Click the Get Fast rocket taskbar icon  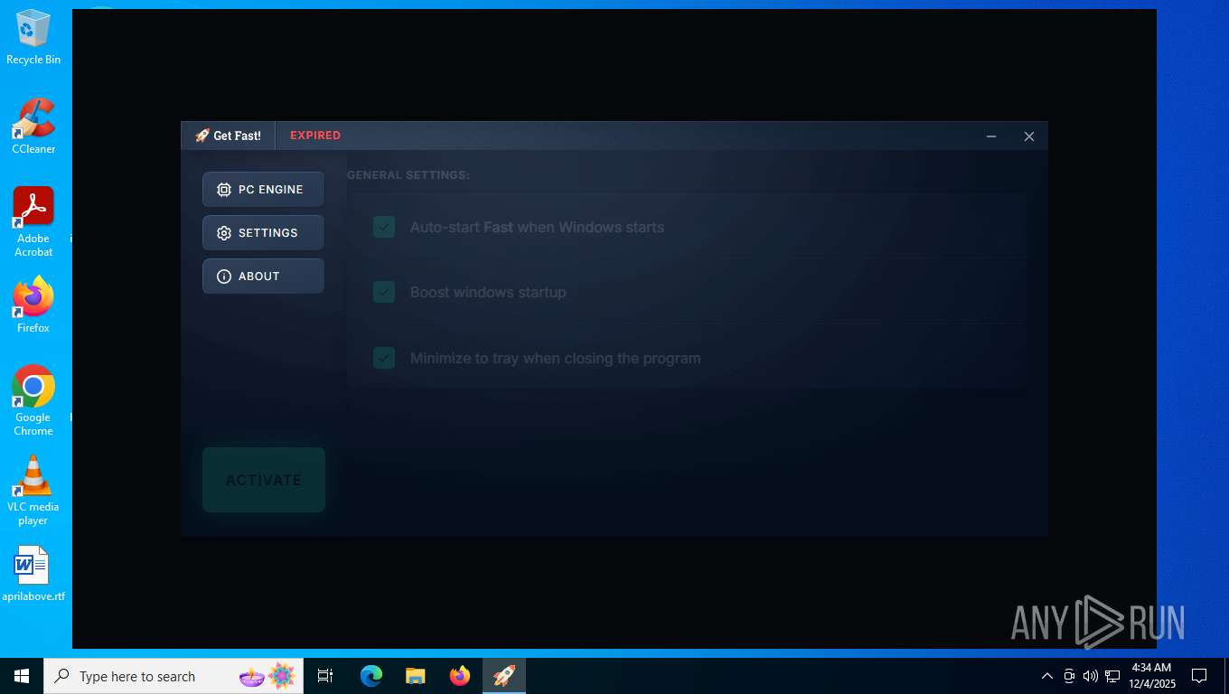504,676
